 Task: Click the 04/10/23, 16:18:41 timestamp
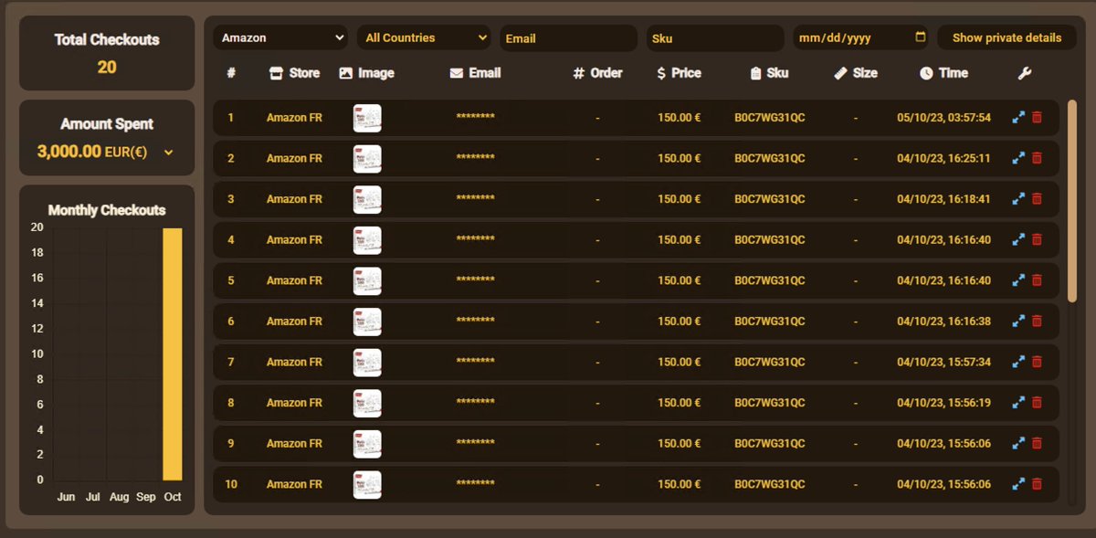(943, 199)
